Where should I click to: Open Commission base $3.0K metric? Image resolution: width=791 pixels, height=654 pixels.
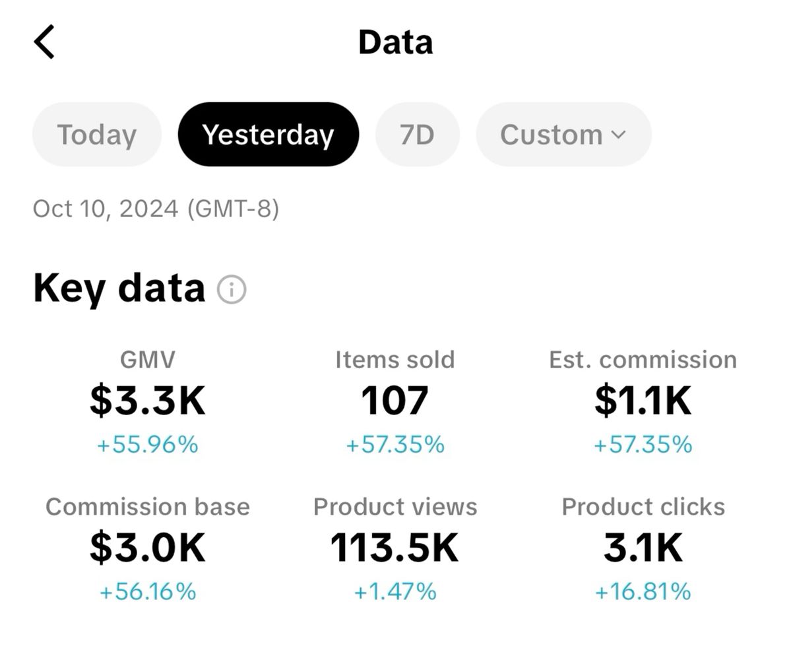tap(148, 548)
